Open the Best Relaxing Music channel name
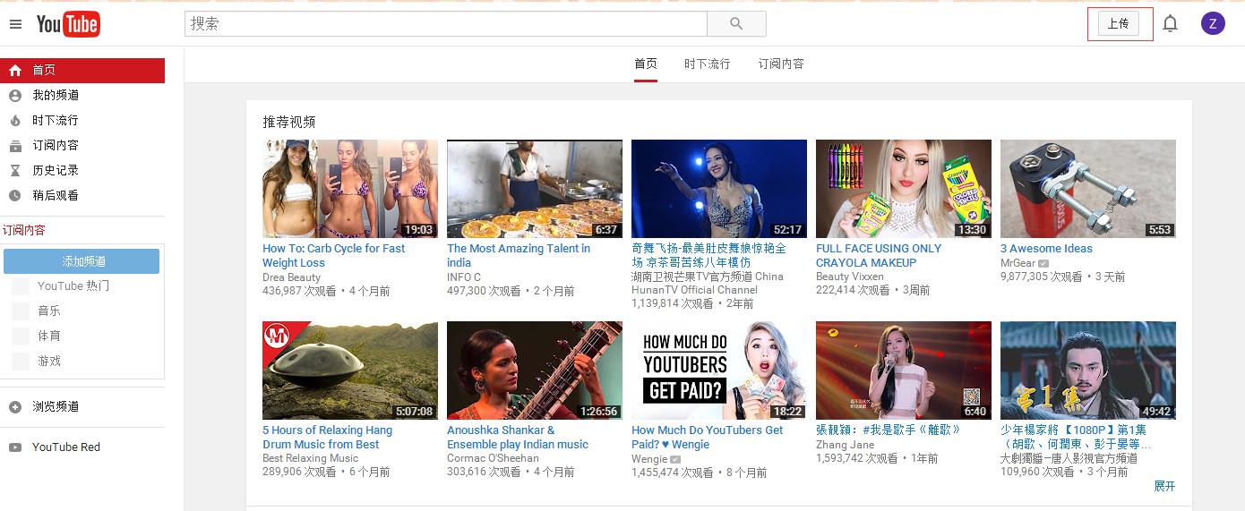1245x511 pixels. tap(310, 458)
